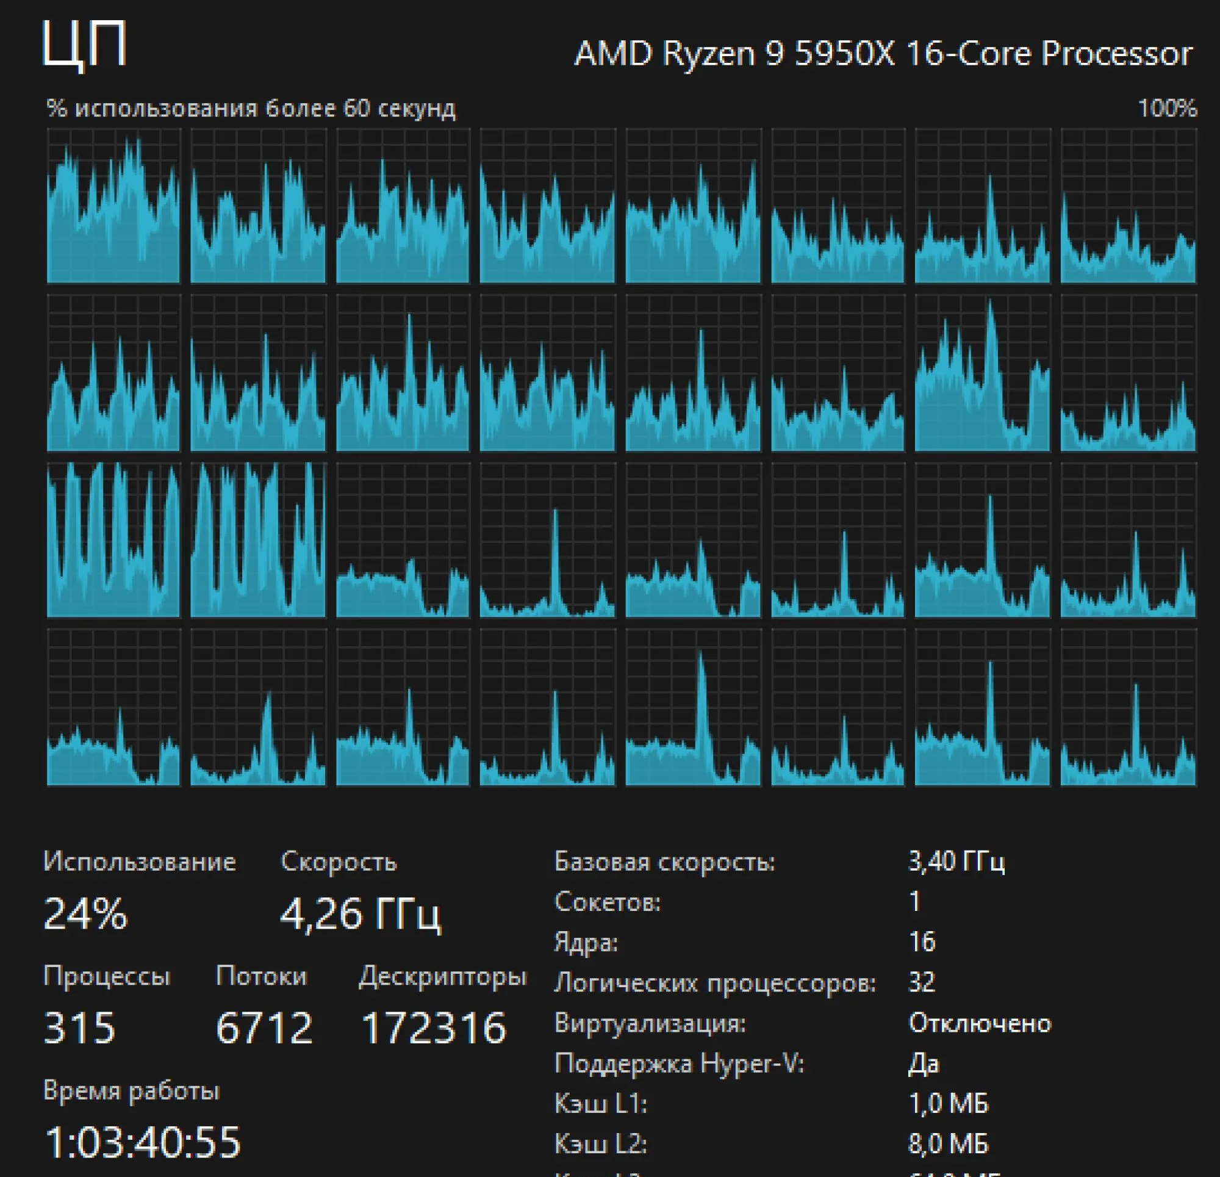
Task: Click the first CPU graph in the top row
Action: (x=113, y=206)
